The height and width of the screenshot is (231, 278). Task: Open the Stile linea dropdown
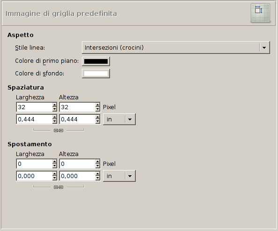pyautogui.click(x=176, y=48)
